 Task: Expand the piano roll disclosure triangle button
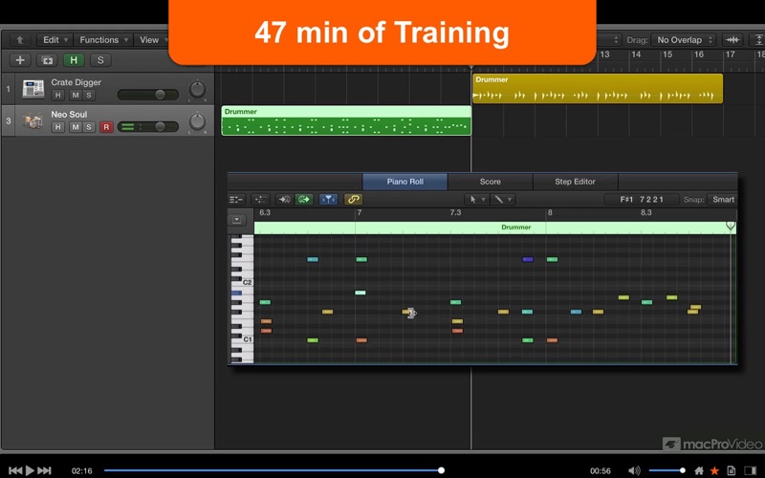tap(236, 220)
